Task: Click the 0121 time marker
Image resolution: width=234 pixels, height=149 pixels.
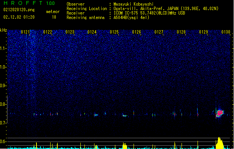Action: 25,32
